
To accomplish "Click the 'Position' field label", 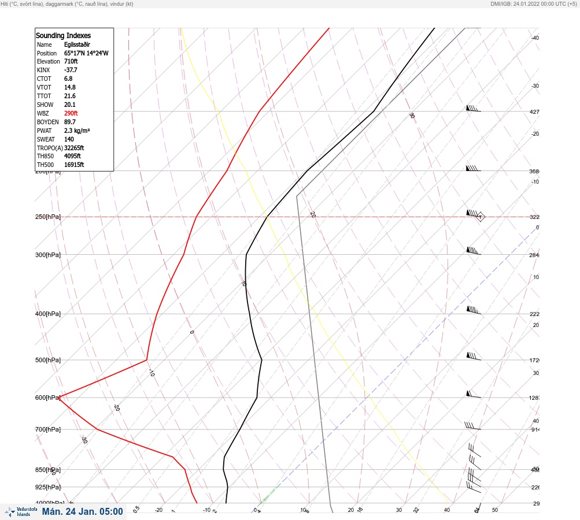I will pos(47,53).
